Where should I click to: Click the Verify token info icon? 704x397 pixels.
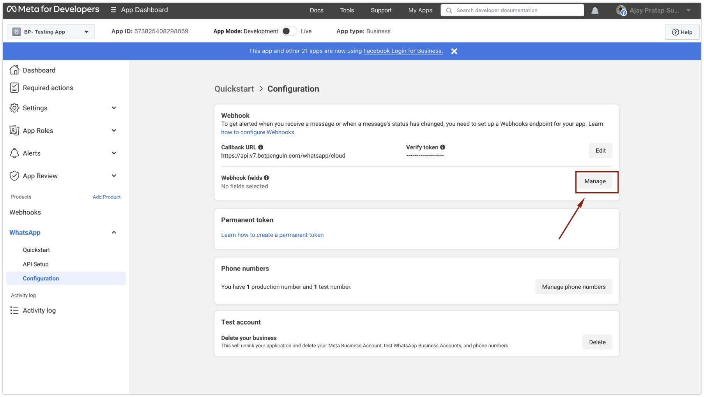tap(442, 147)
